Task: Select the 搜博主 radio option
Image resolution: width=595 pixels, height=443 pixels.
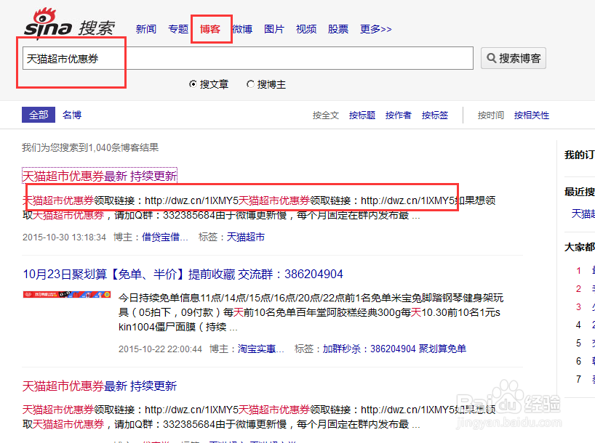Action: pyautogui.click(x=249, y=84)
